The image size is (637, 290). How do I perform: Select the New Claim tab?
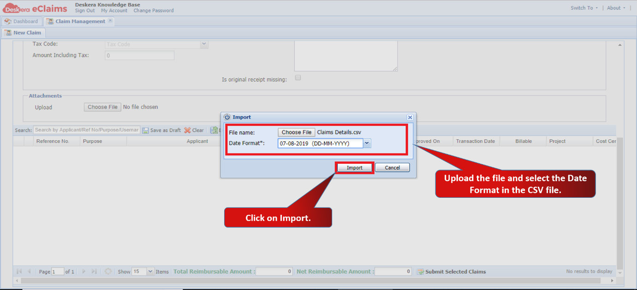pyautogui.click(x=24, y=33)
